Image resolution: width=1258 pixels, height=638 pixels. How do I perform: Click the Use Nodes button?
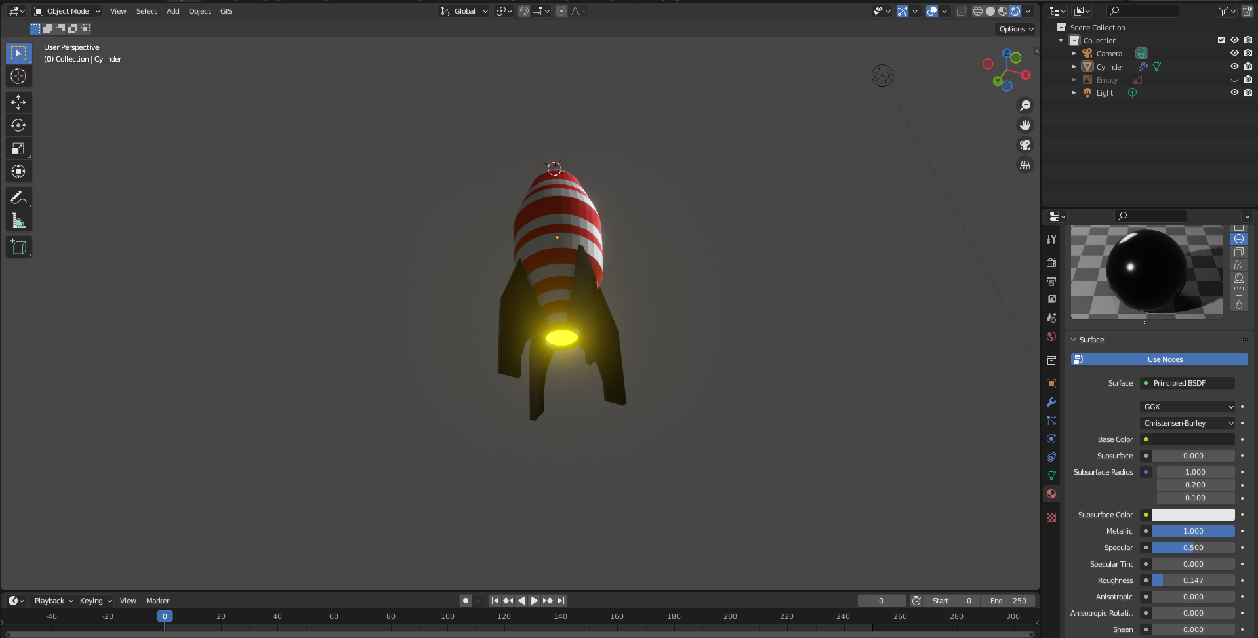[1160, 359]
